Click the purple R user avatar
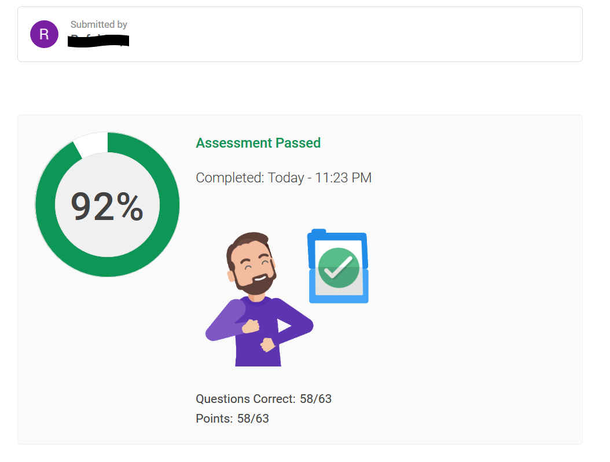This screenshot has width=610, height=462. (x=44, y=34)
